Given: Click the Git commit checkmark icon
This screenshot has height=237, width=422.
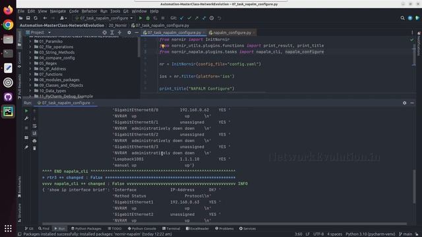Looking at the screenshot, I should click(x=189, y=18).
